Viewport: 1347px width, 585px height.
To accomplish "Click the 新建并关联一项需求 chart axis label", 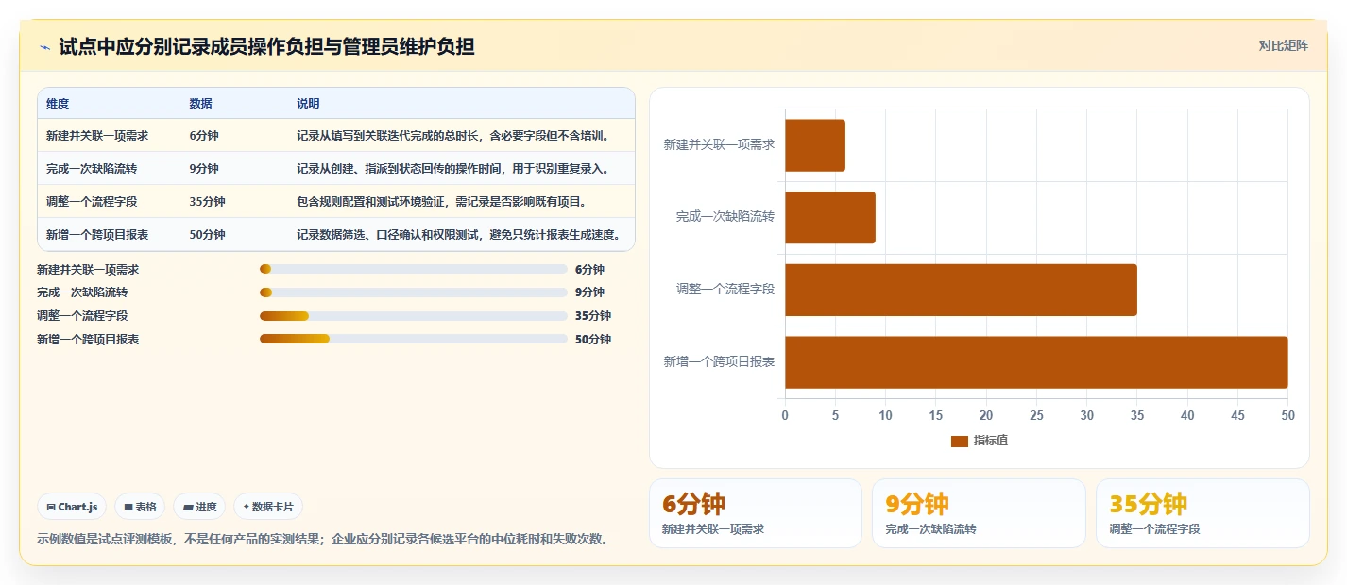I will [x=719, y=145].
